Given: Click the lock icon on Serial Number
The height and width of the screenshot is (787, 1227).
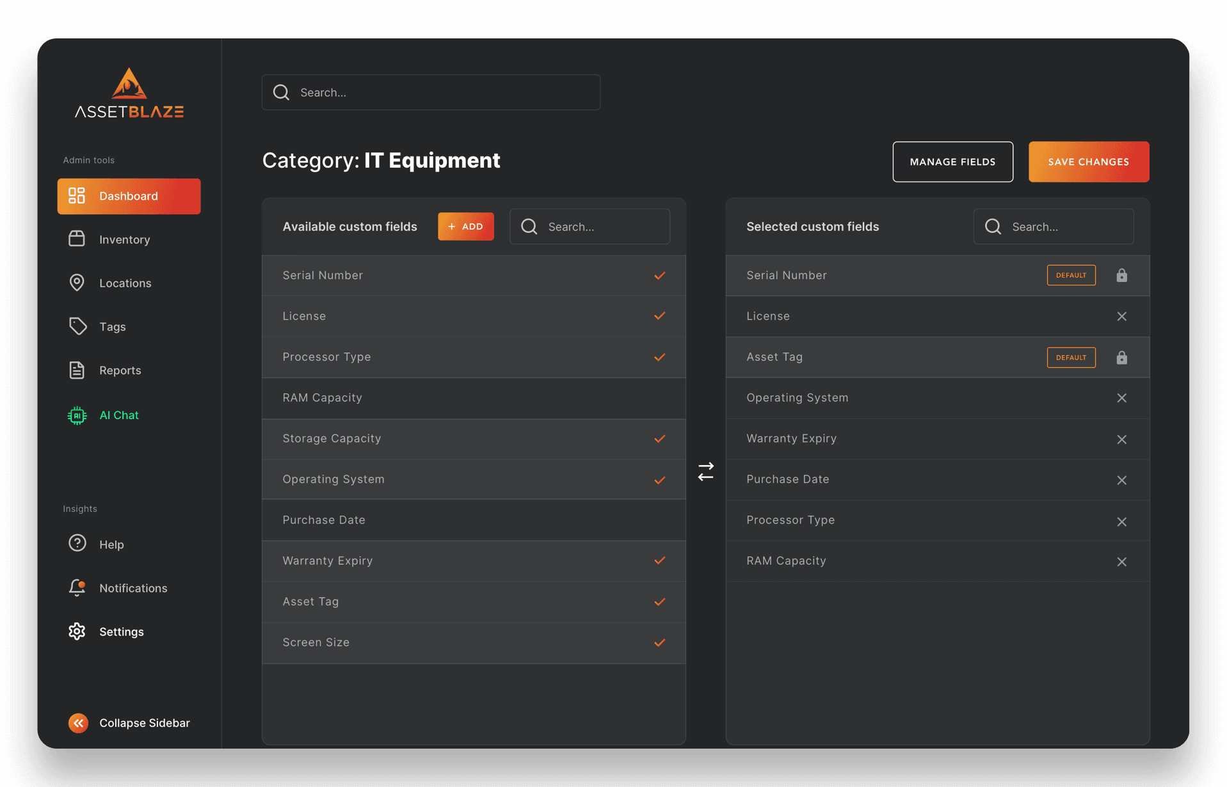Looking at the screenshot, I should point(1121,275).
